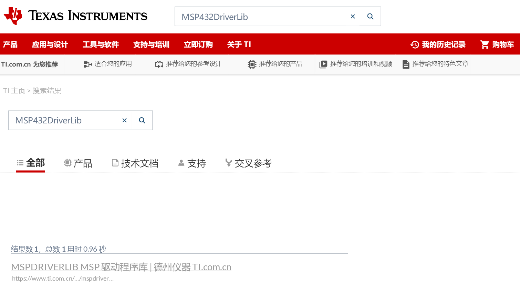Click the 适合您的应用 icon

click(87, 64)
